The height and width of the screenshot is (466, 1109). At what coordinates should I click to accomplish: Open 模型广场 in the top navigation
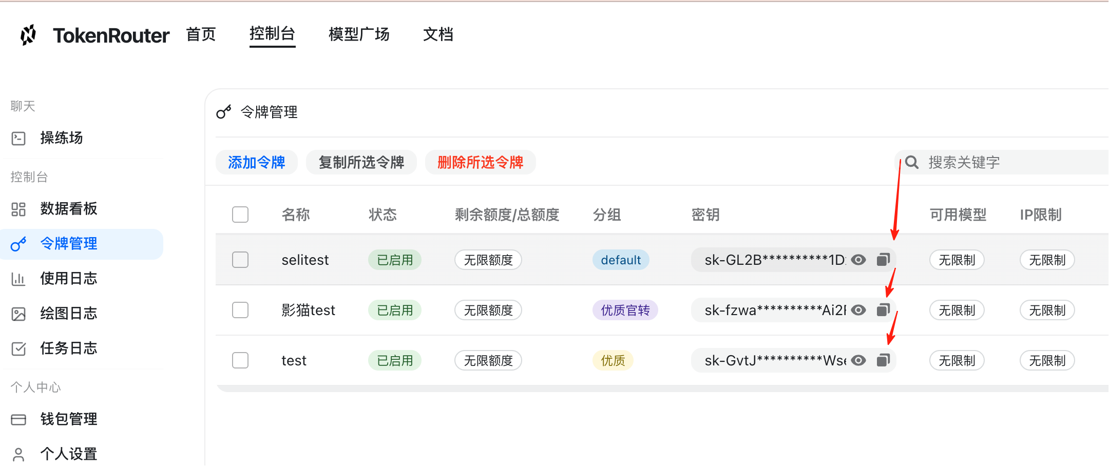pyautogui.click(x=359, y=34)
